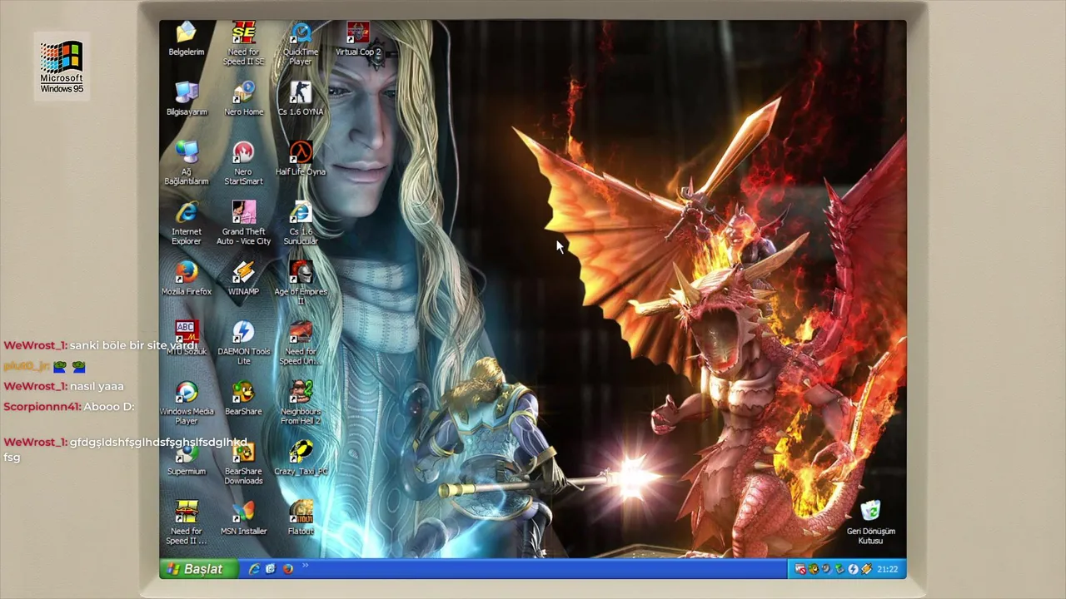Screen dimensions: 1066x599
Task: Open Need for Speed Underground shortcut
Action: [301, 344]
